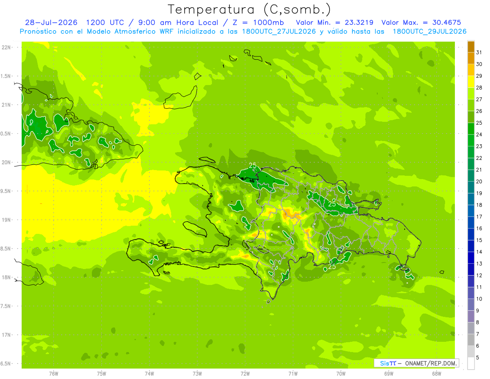Click the 25 contour label near north Haiti

pyautogui.click(x=253, y=165)
